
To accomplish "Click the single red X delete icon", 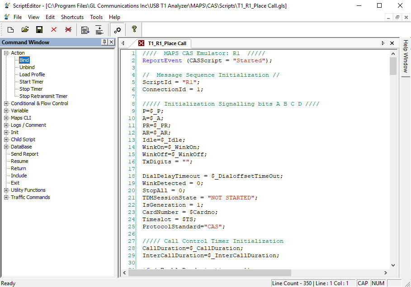I will click(54, 30).
